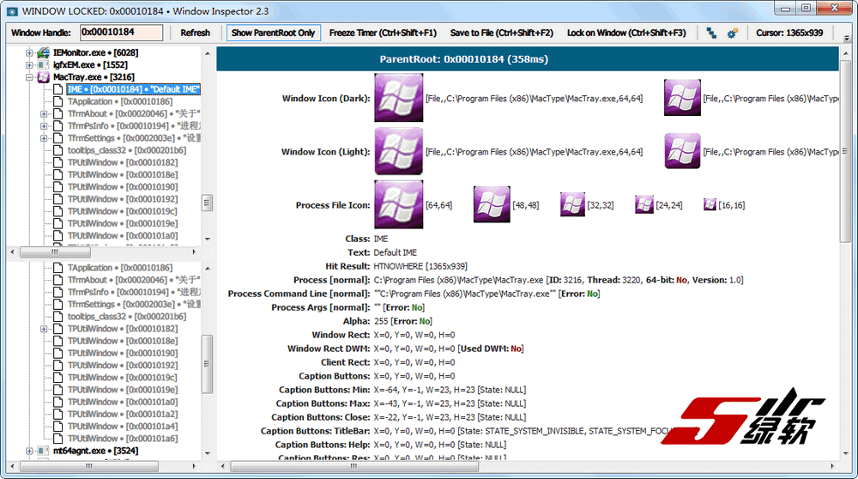The image size is (858, 479).
Task: Click the page icon of the selected IME row
Action: [x=58, y=89]
